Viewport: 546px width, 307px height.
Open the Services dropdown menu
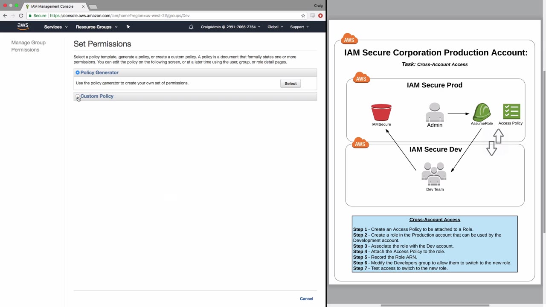click(x=56, y=27)
